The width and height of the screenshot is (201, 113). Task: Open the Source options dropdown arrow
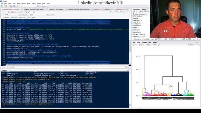tap(126, 12)
